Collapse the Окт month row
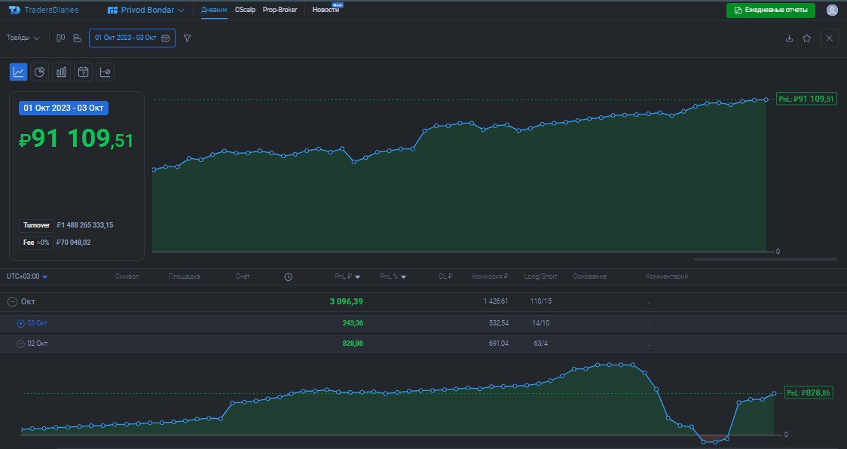This screenshot has height=449, width=847. point(12,302)
